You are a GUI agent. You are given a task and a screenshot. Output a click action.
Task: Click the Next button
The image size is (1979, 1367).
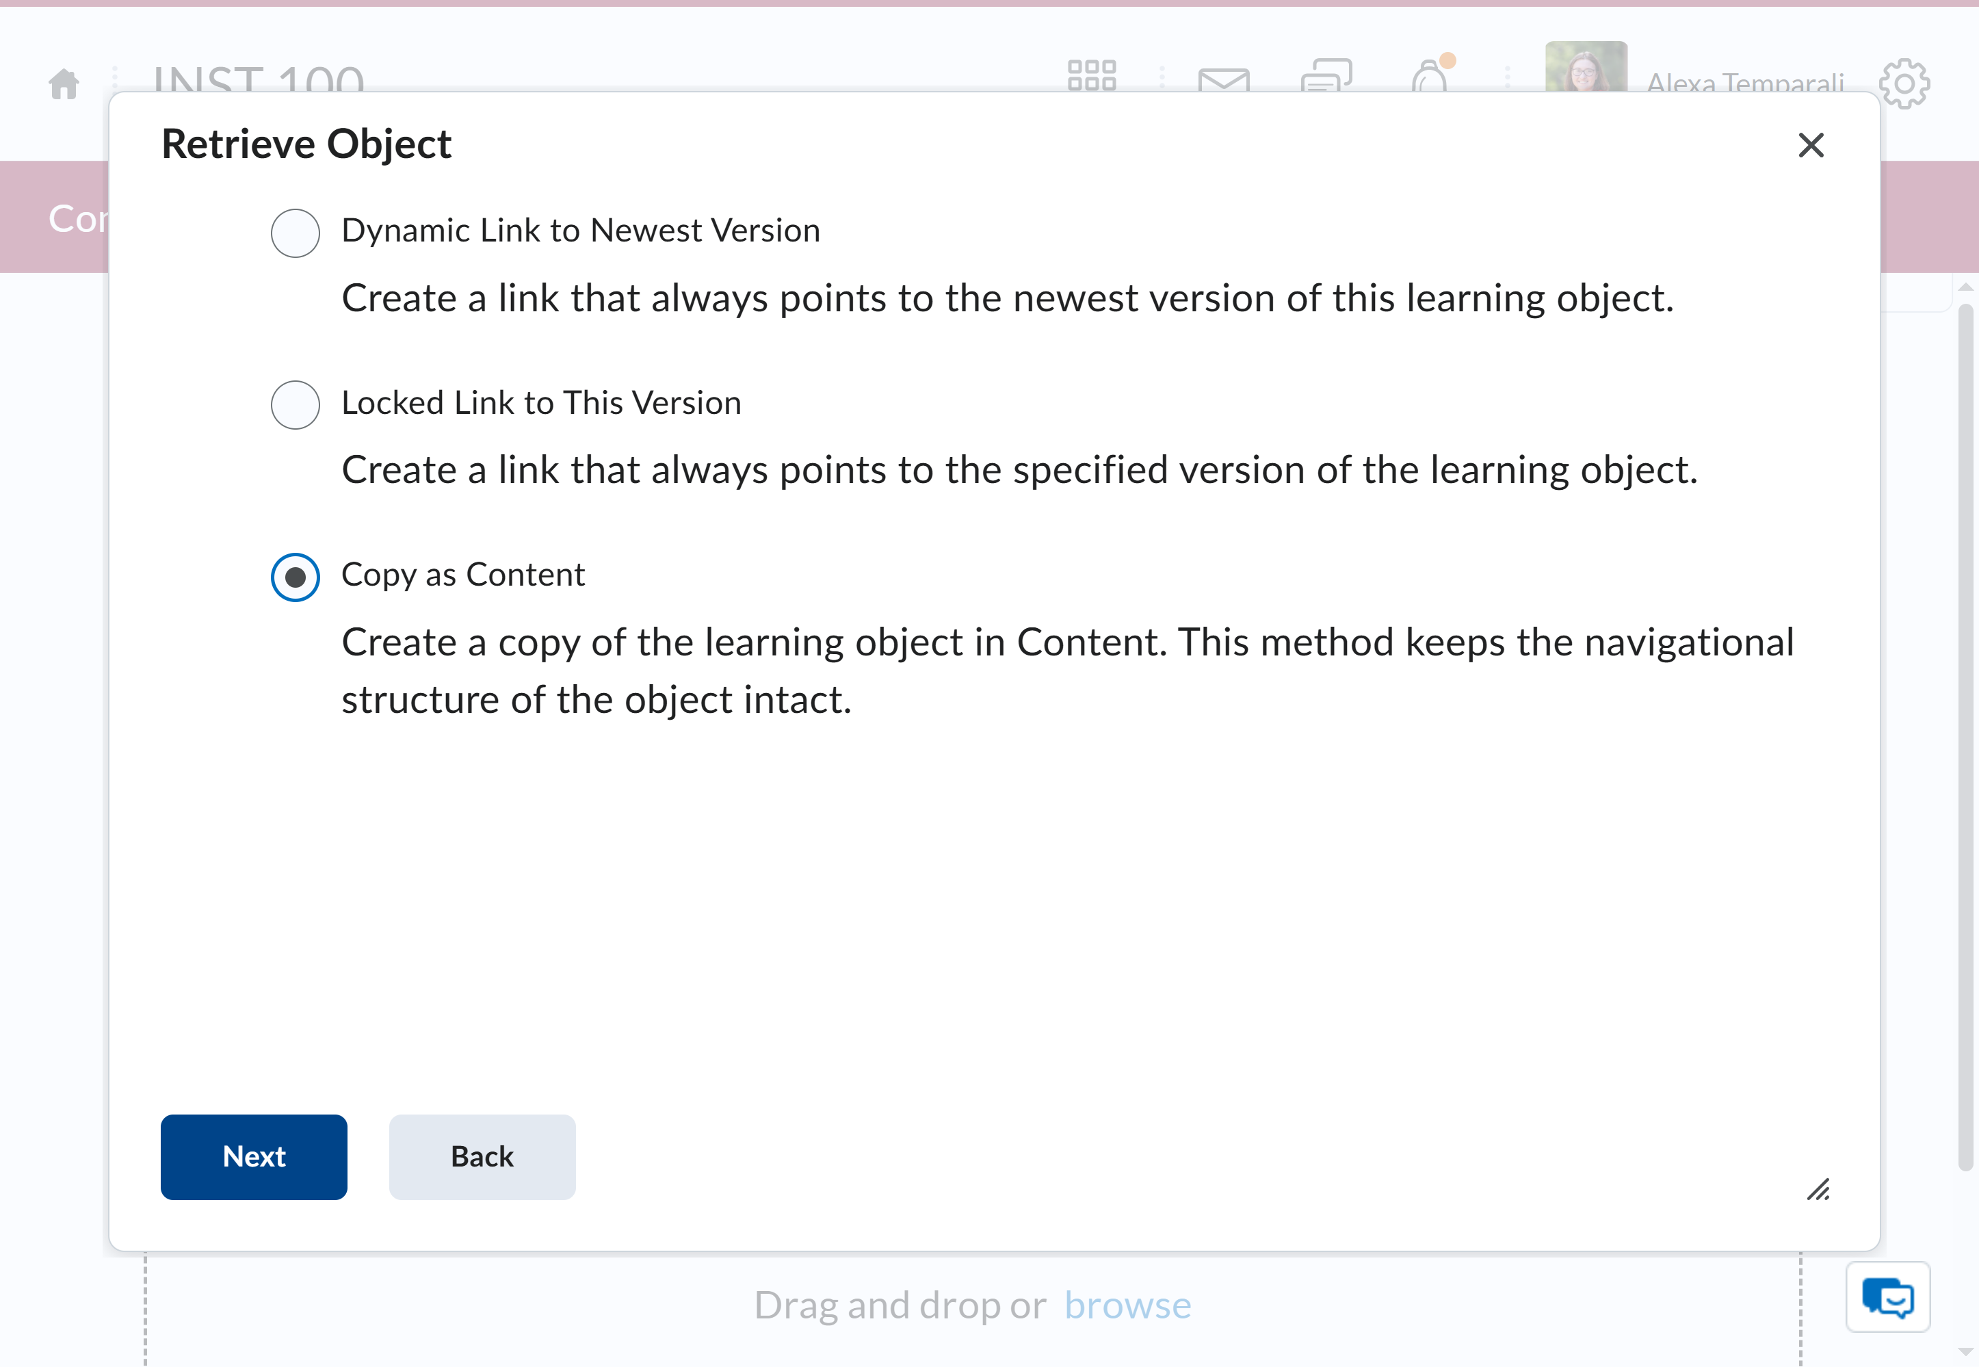point(254,1156)
